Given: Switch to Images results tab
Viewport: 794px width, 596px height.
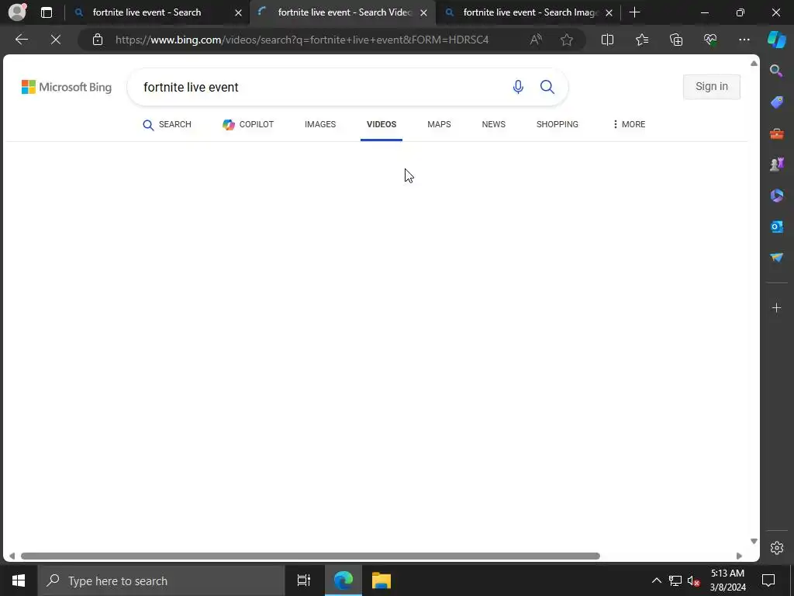Looking at the screenshot, I should [x=320, y=125].
